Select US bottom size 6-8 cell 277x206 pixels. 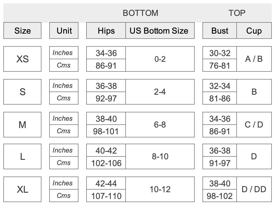160,125
